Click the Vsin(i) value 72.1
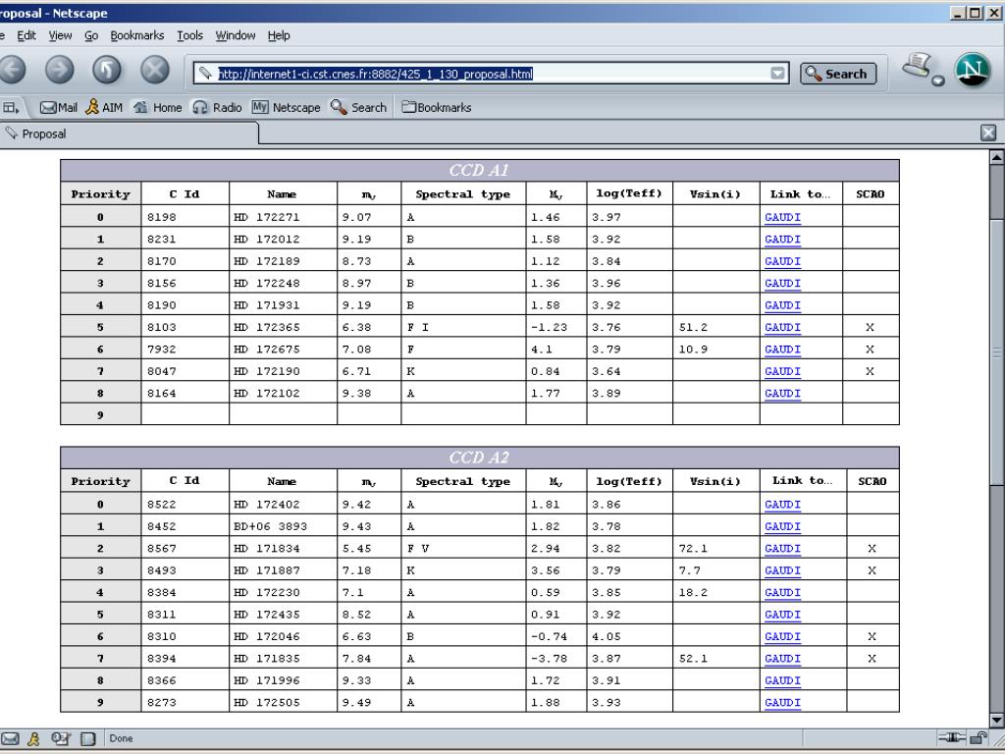Screen dimensions: 1005x754 (x=693, y=548)
